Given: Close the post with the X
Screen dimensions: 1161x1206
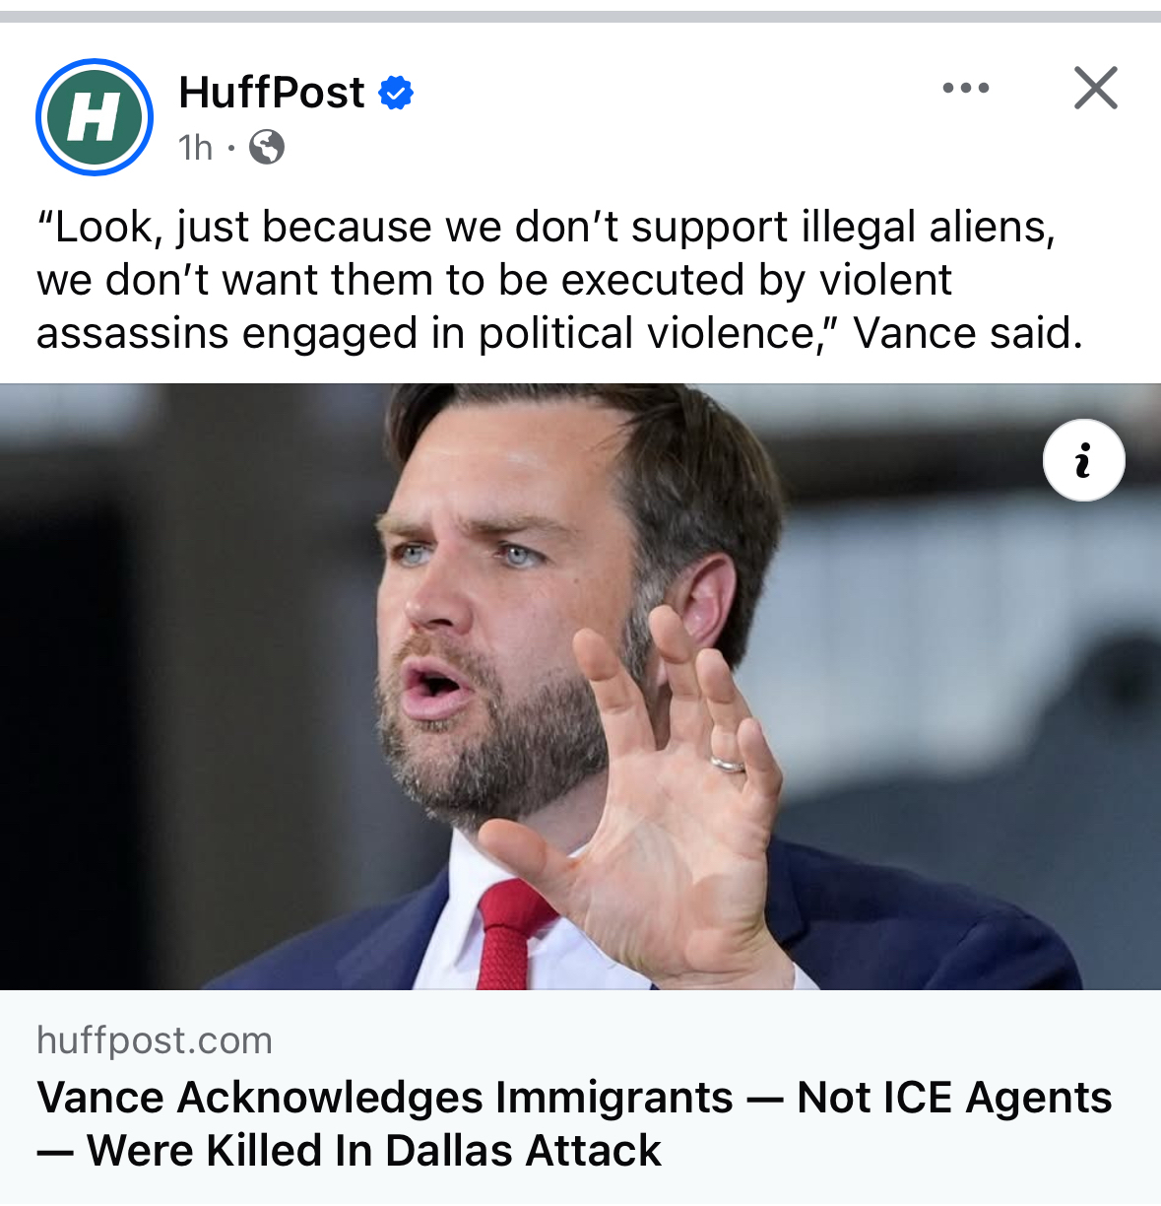Looking at the screenshot, I should point(1096,88).
